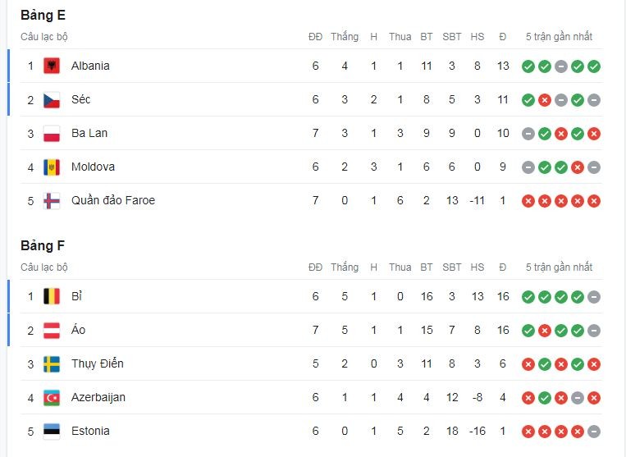The image size is (626, 457).
Task: Click the Quần đảo Faroe flag icon
Action: coord(52,201)
